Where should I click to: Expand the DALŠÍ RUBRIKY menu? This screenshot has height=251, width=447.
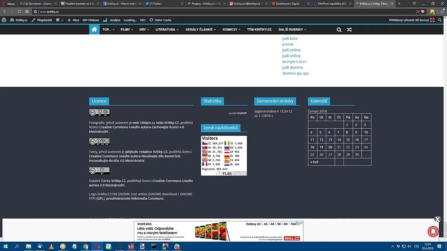[x=292, y=30]
